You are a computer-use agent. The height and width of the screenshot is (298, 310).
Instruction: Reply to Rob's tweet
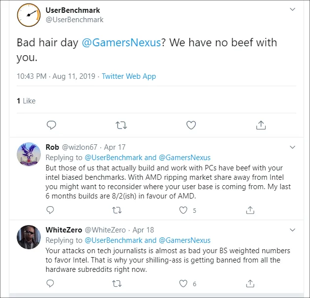tap(50, 210)
